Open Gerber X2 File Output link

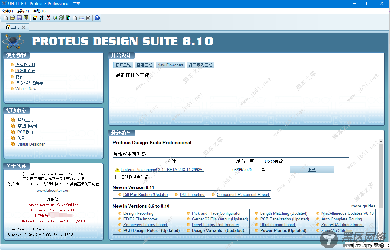(220, 219)
